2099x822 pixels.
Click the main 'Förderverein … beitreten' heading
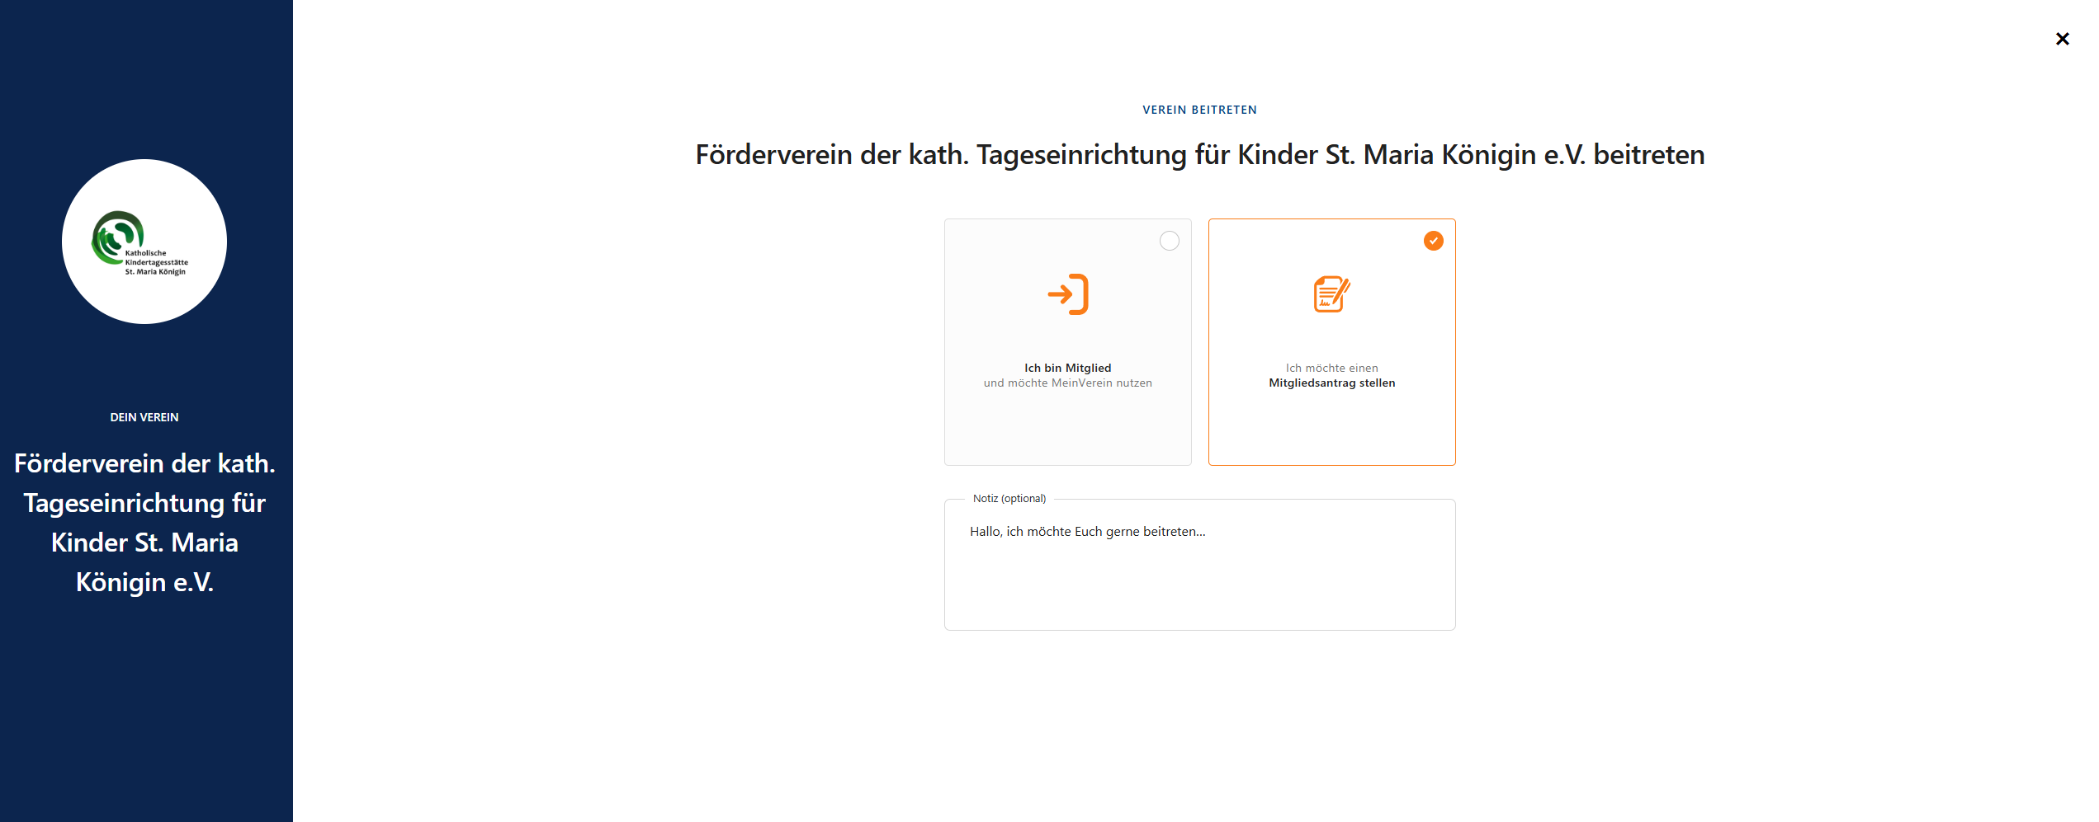(1199, 155)
